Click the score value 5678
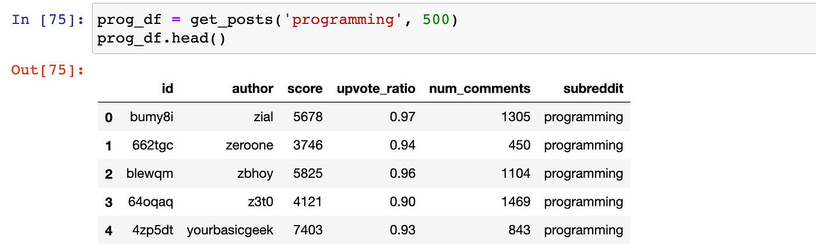This screenshot has width=816, height=246. tap(307, 117)
